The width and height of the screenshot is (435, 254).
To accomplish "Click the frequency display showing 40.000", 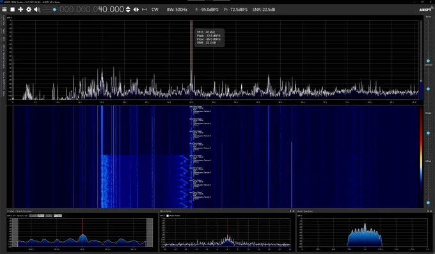I will coord(91,10).
